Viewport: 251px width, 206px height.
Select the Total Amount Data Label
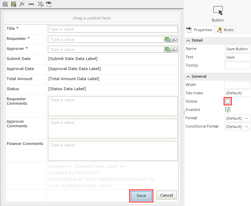click(x=74, y=79)
